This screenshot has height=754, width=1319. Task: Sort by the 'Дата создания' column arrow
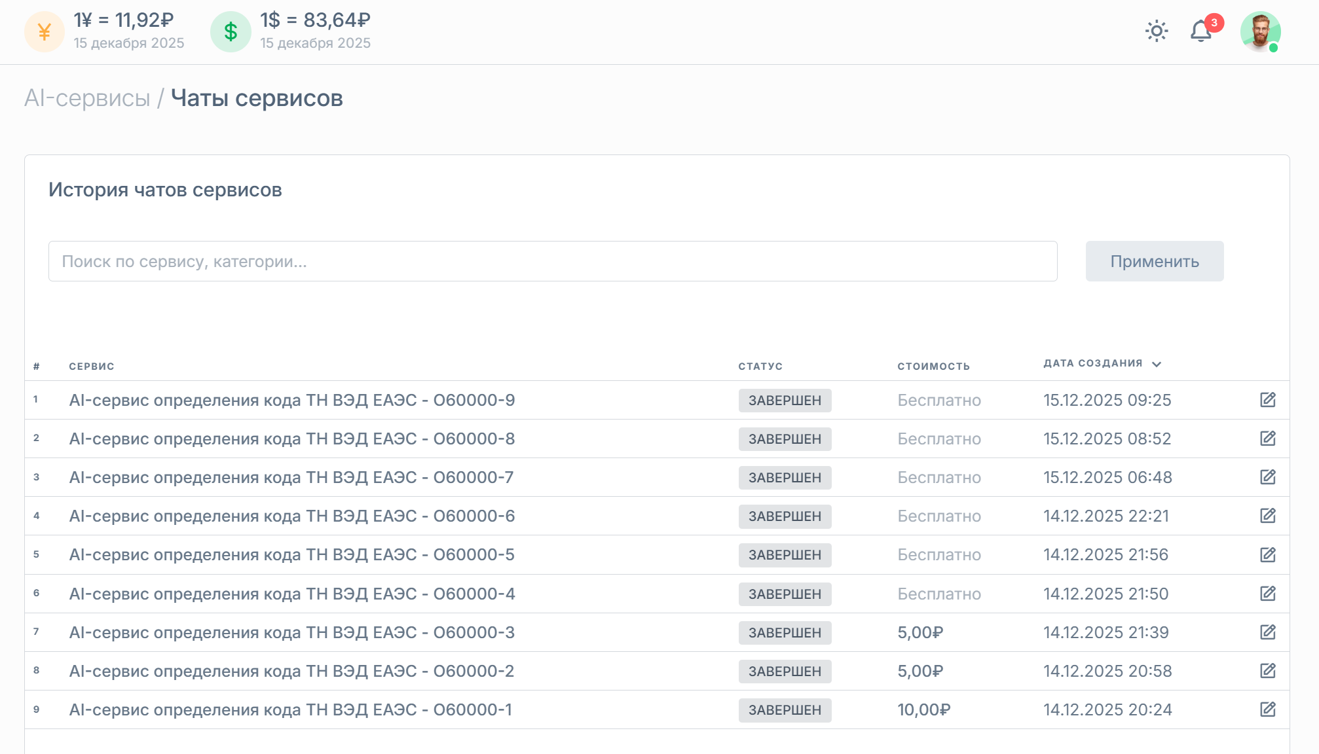coord(1157,364)
